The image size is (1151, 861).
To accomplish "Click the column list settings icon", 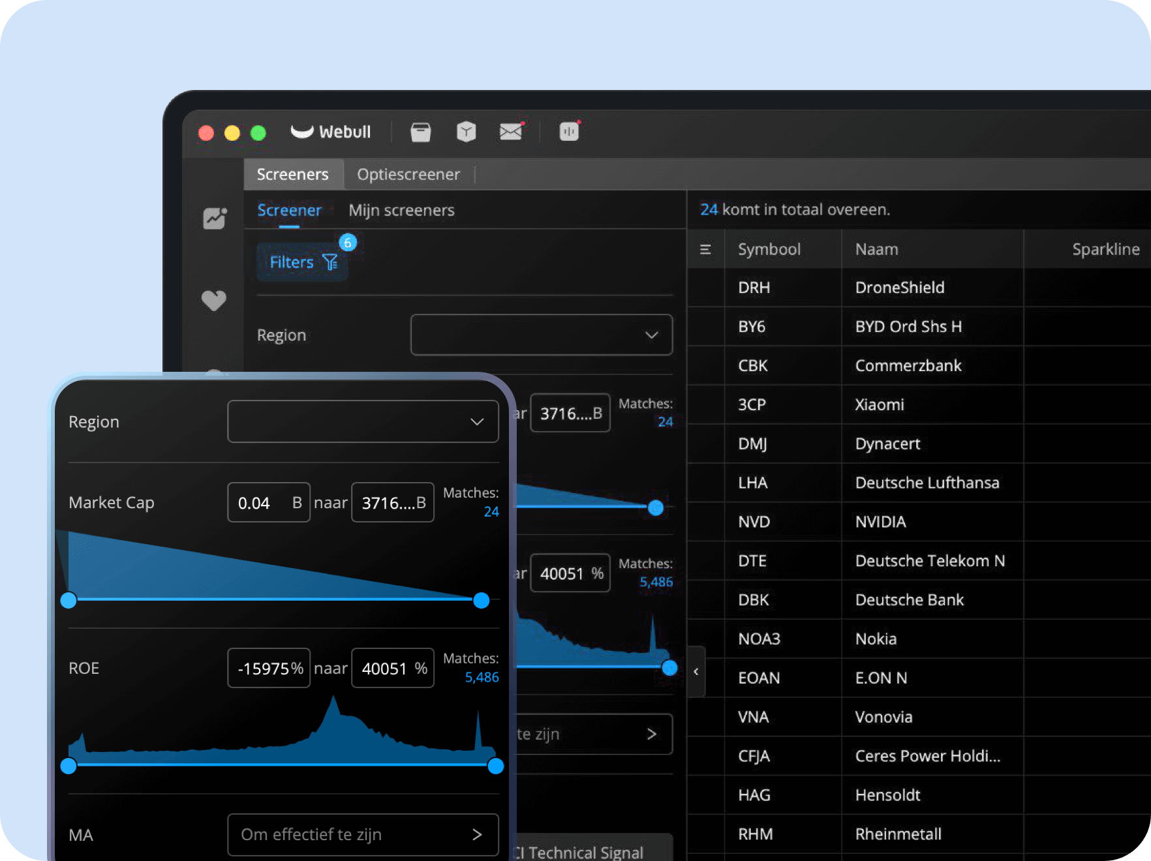I will click(x=705, y=249).
